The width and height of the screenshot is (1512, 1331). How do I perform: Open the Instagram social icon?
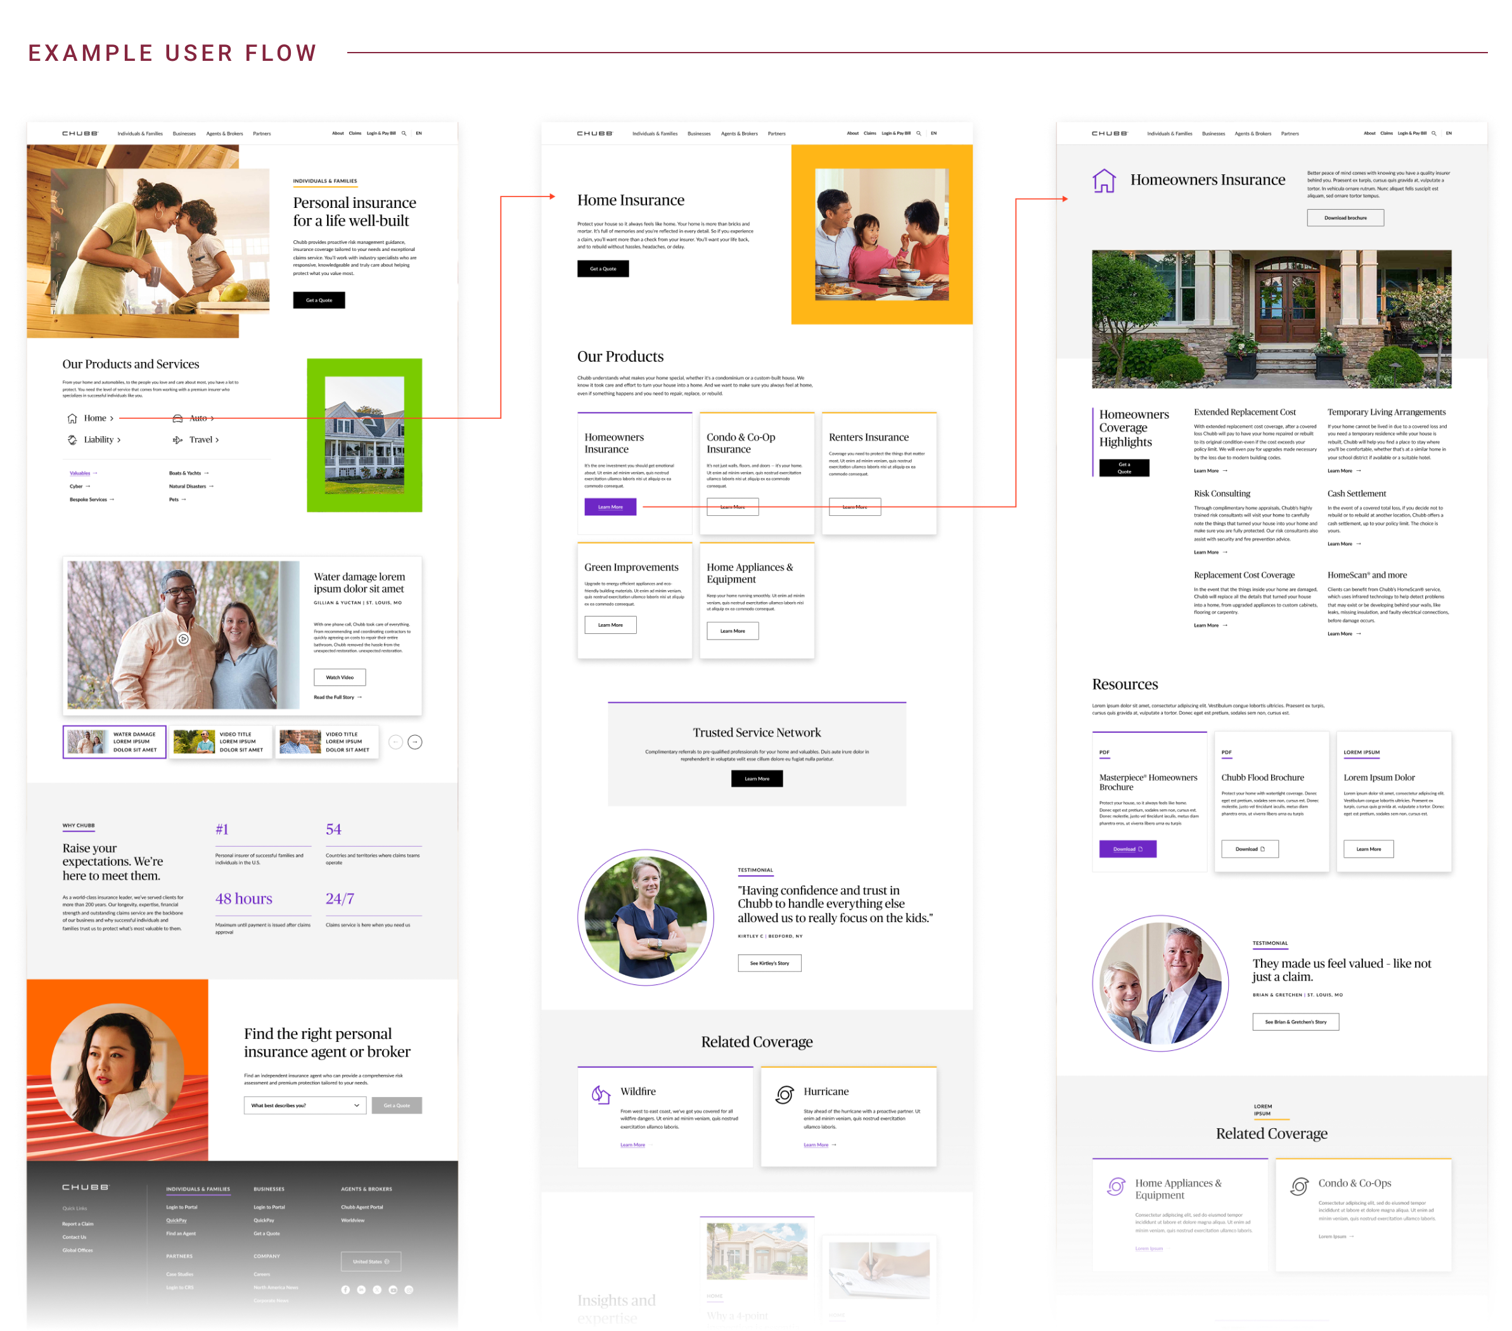click(409, 1290)
